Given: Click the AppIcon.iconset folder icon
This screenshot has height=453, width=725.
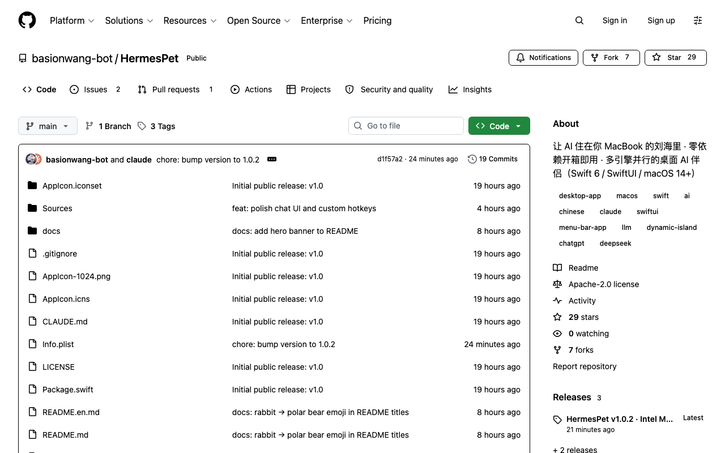Looking at the screenshot, I should (x=32, y=186).
